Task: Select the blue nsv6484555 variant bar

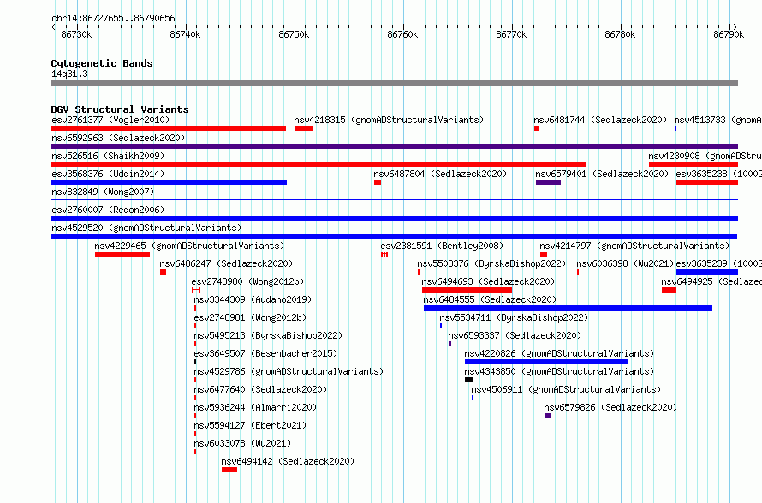Action: [569, 308]
